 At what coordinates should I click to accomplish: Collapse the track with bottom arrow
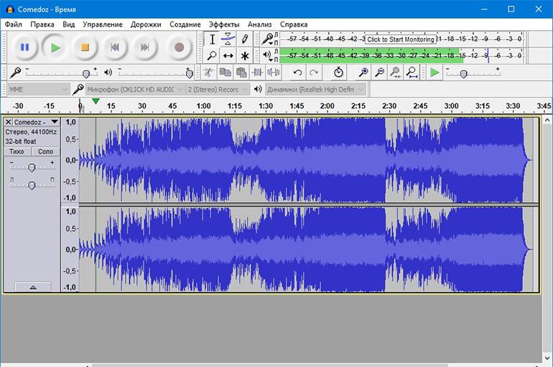click(33, 287)
